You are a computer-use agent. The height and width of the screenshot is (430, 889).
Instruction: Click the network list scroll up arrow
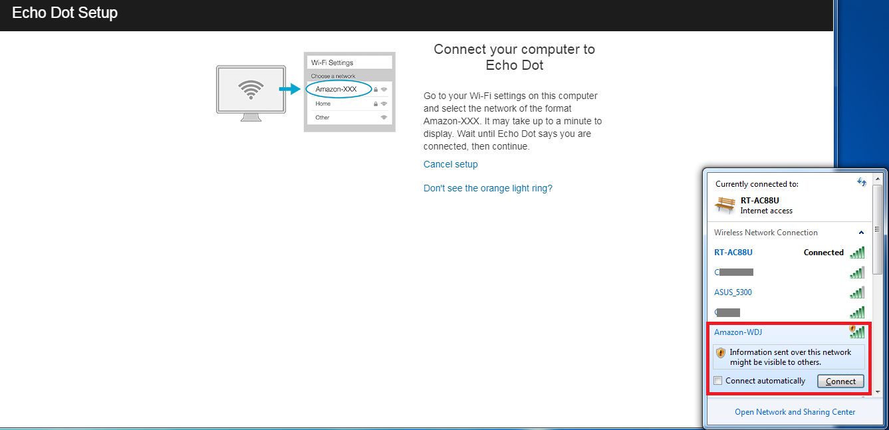(878, 179)
